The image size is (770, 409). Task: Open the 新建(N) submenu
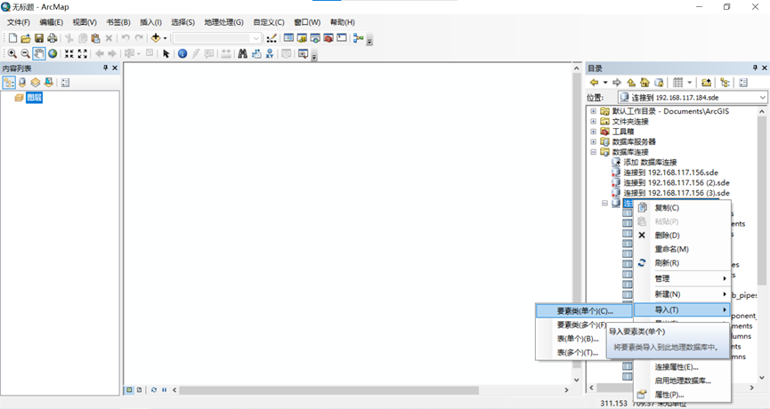point(682,294)
